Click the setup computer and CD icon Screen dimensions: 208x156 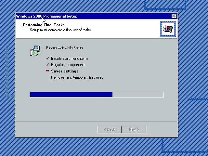35,51
